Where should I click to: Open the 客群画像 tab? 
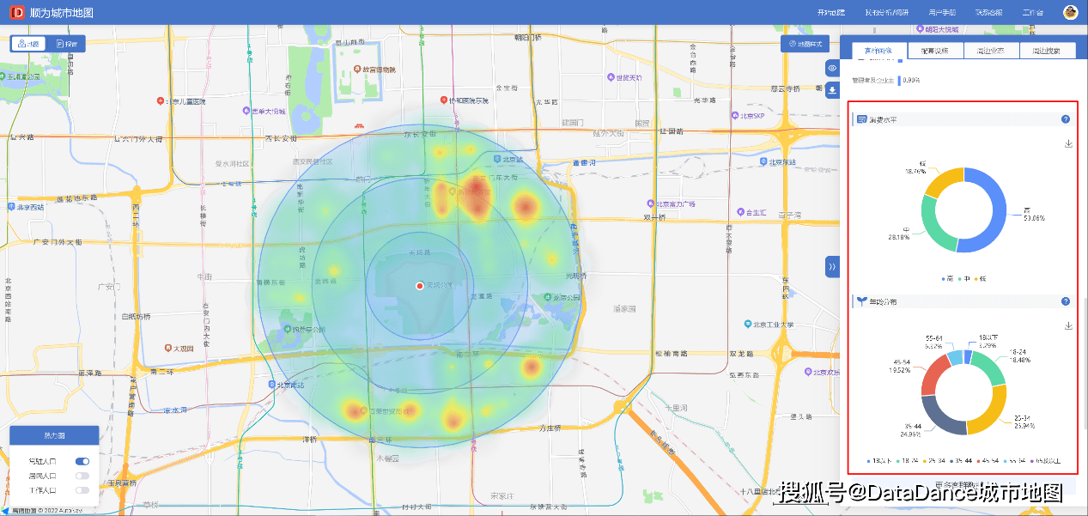(x=878, y=51)
